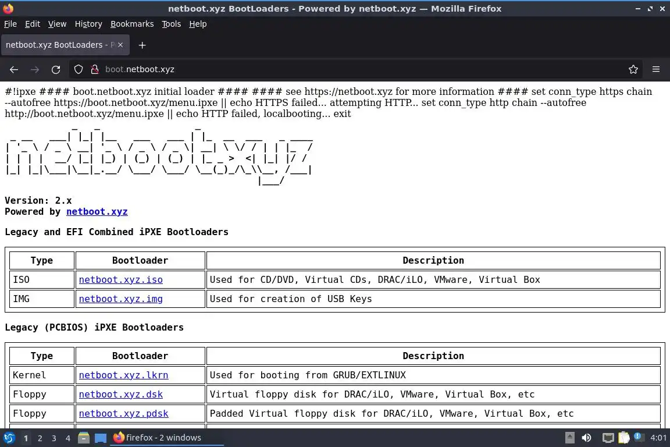The image size is (670, 447).
Task: Download the netboot.xyz.pdsk floppy link
Action: (x=123, y=414)
